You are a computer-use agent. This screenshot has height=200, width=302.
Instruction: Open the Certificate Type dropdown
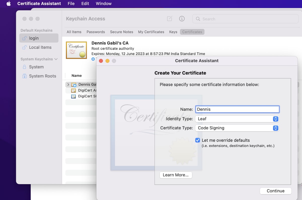point(276,128)
